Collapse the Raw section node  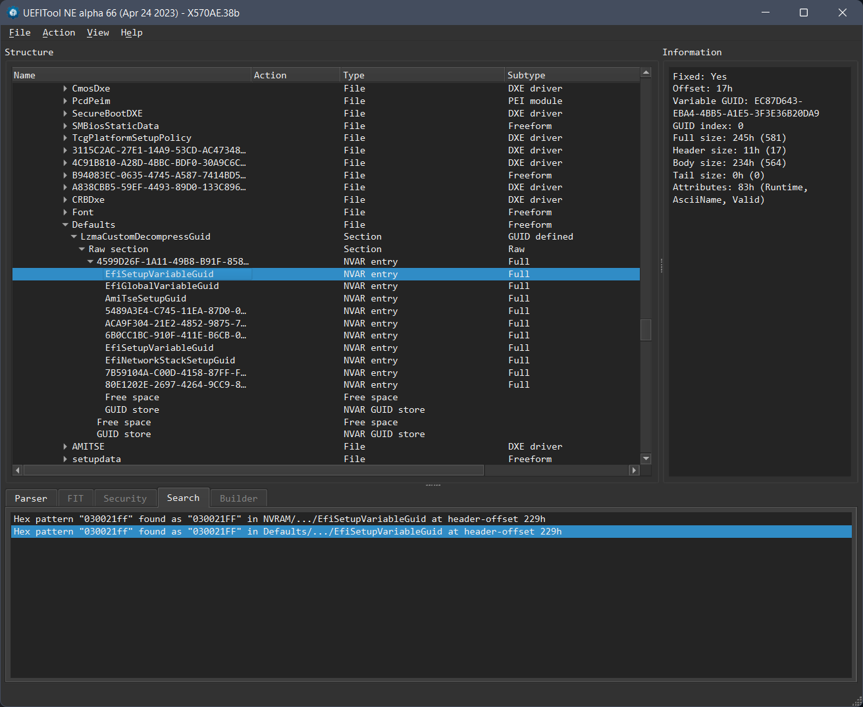(82, 249)
